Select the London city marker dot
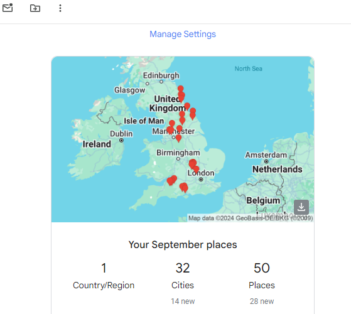Screen dimensions: 351x314 point(201,180)
